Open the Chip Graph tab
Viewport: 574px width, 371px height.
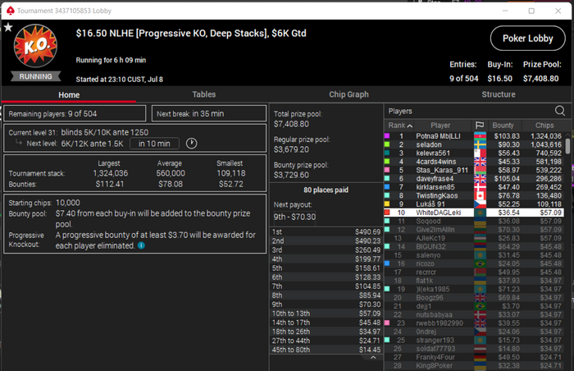(x=348, y=94)
